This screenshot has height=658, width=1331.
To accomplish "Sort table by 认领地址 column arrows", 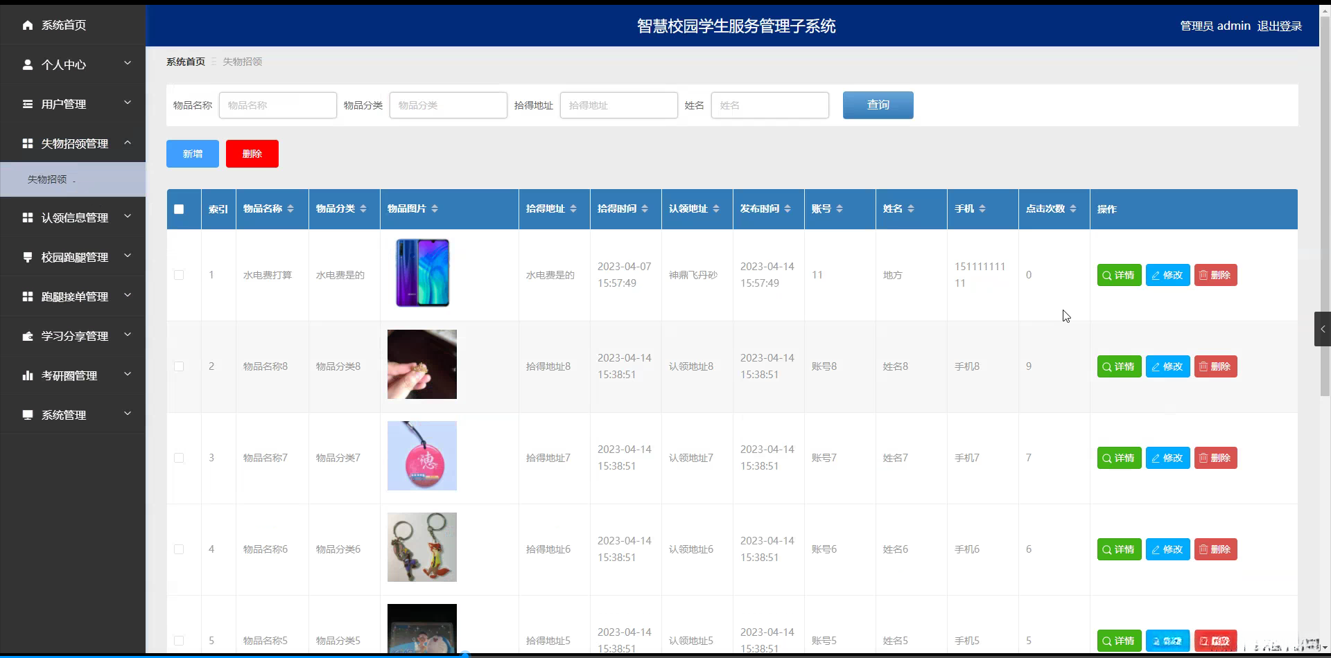I will click(716, 209).
